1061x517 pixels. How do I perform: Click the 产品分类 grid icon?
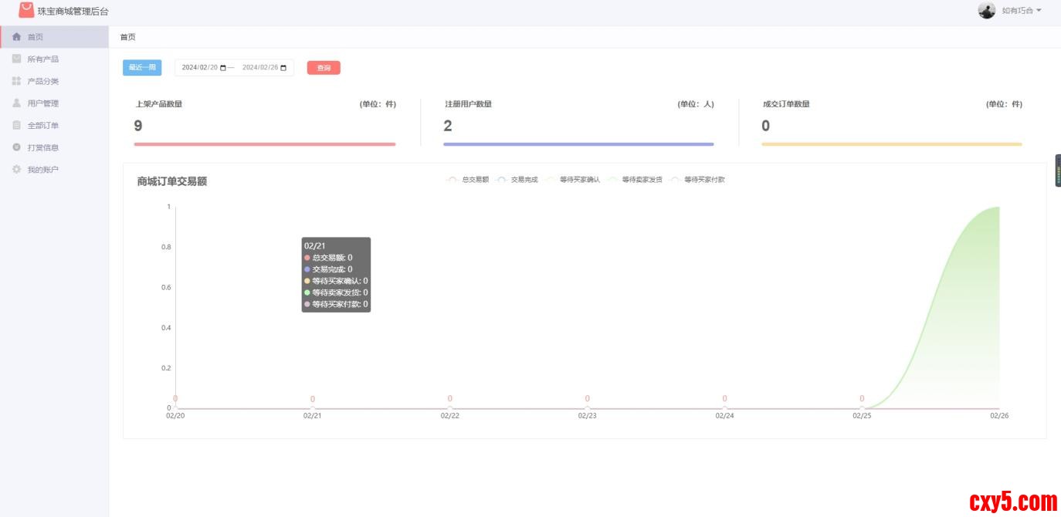tap(16, 81)
